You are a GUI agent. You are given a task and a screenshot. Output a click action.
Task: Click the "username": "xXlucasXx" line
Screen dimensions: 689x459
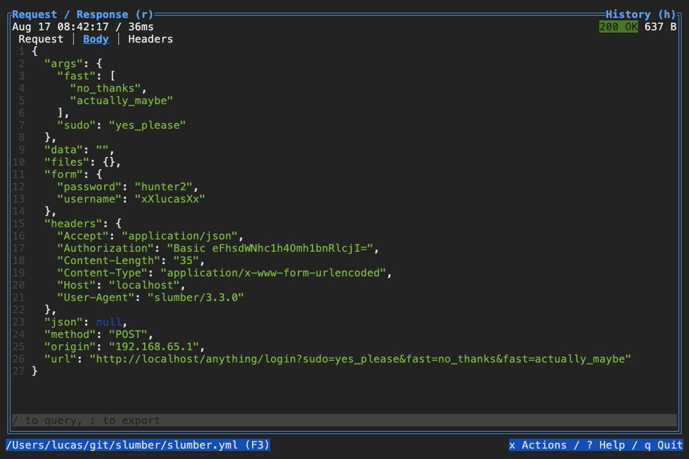pos(131,199)
